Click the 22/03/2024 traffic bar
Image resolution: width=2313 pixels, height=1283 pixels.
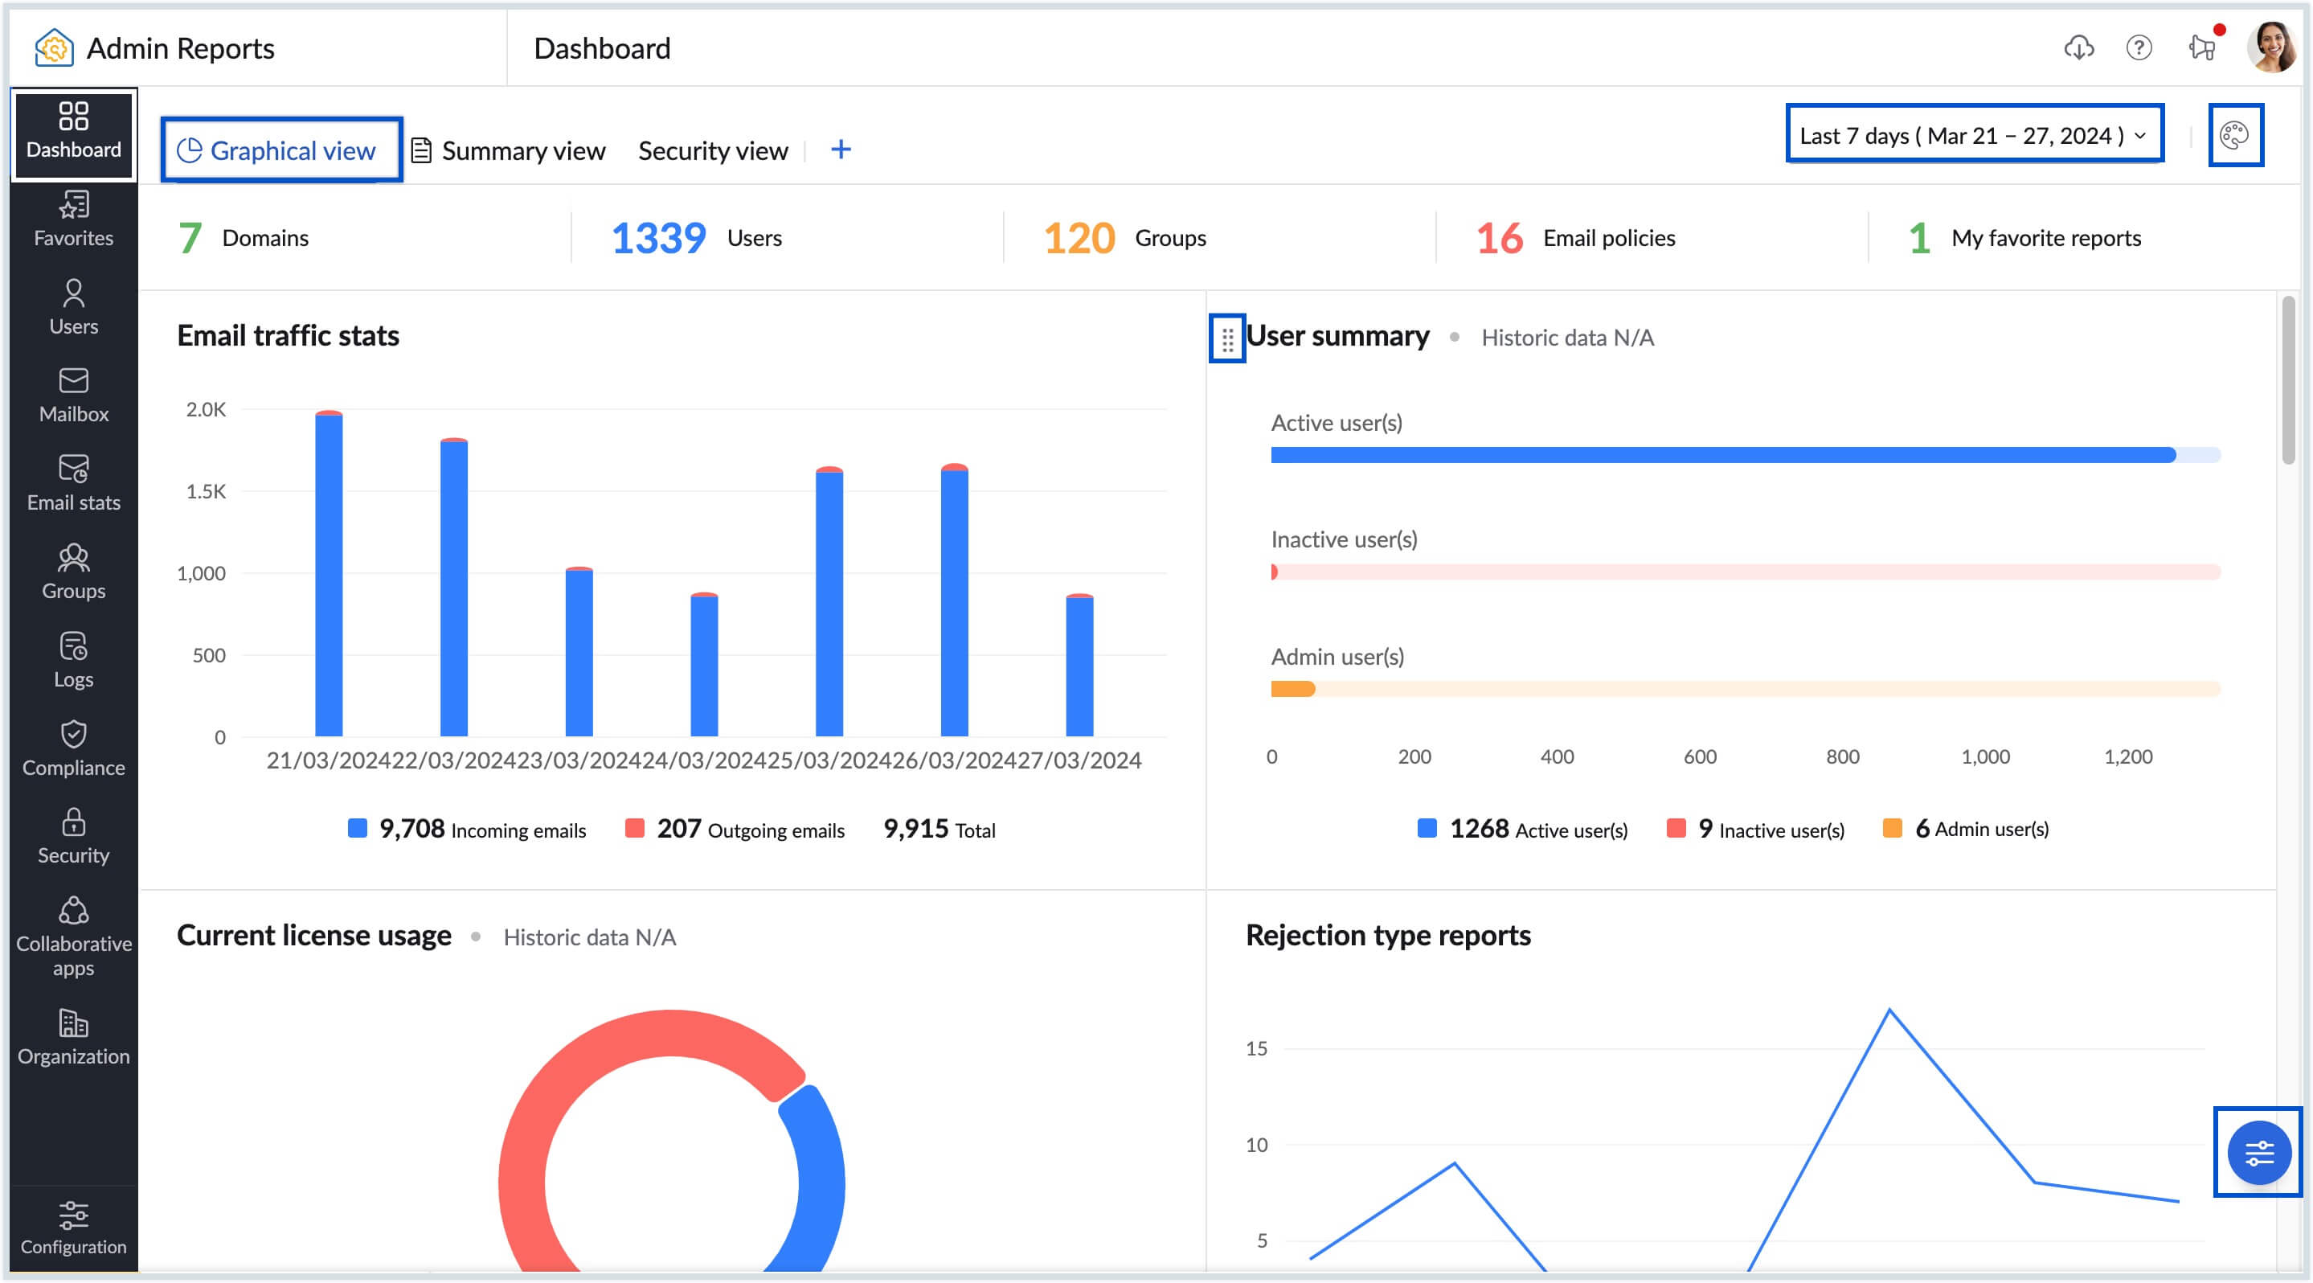pos(453,587)
